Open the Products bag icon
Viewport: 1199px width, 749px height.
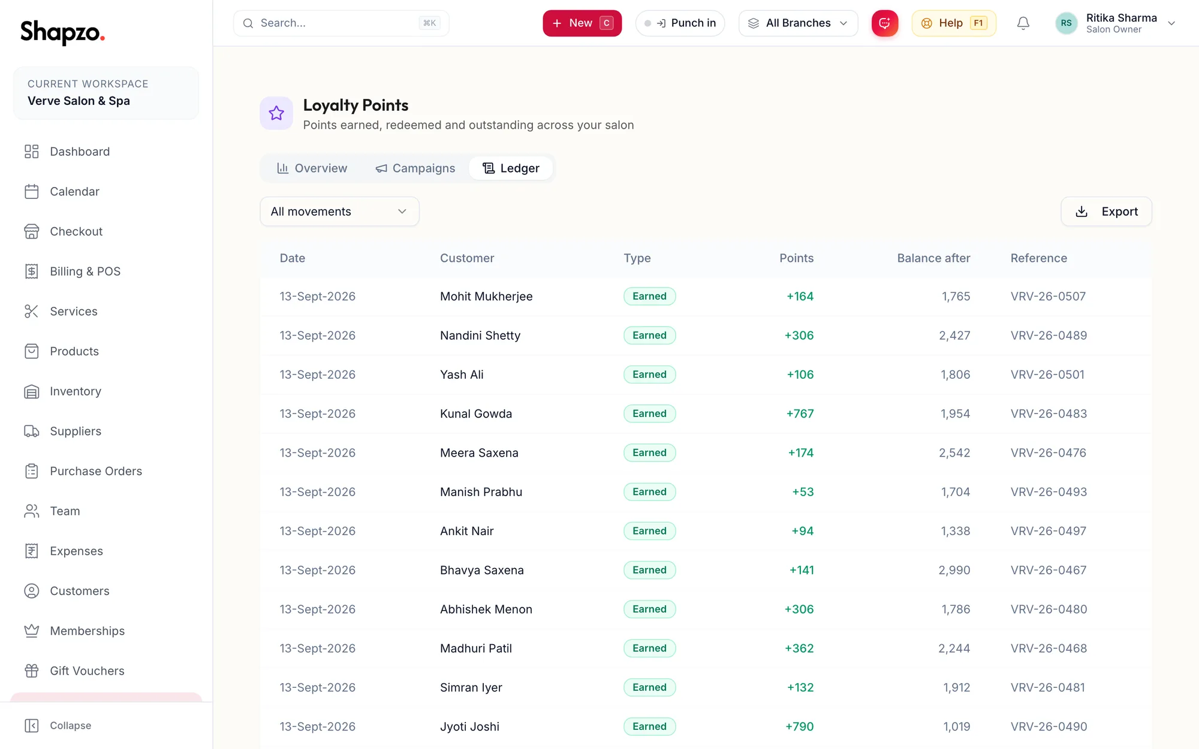click(x=32, y=351)
